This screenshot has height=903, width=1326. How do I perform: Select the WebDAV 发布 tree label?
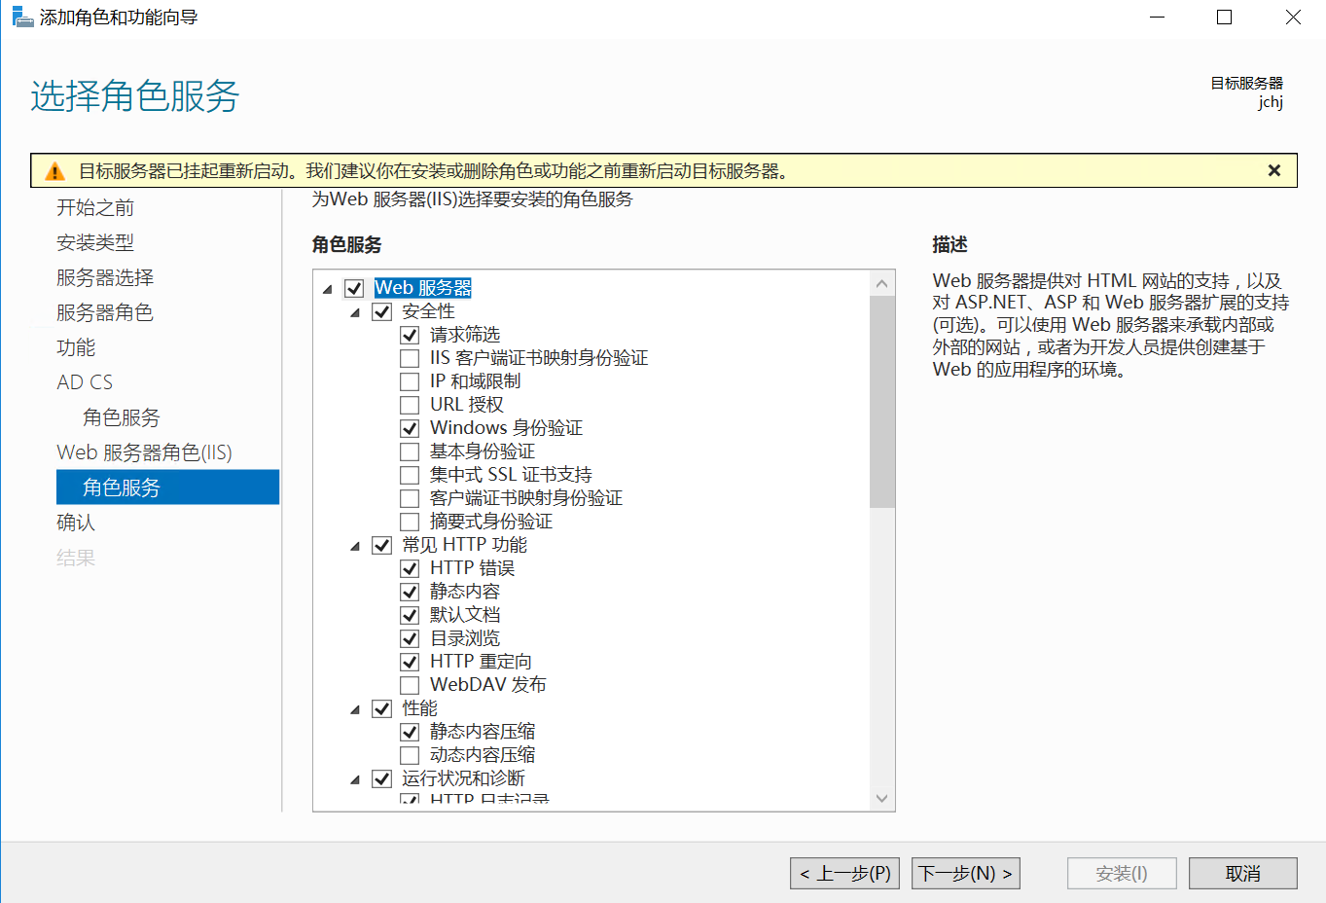[x=488, y=685]
